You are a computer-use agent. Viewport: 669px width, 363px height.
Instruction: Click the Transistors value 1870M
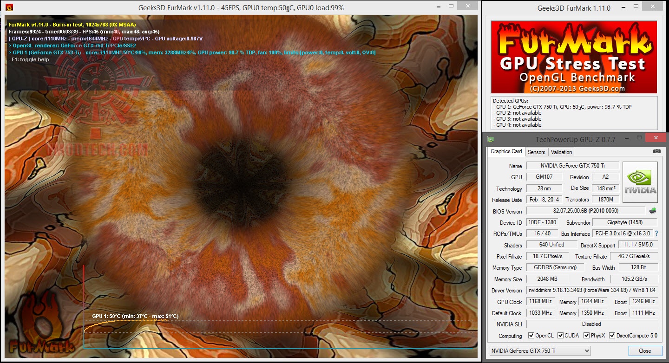pyautogui.click(x=605, y=200)
